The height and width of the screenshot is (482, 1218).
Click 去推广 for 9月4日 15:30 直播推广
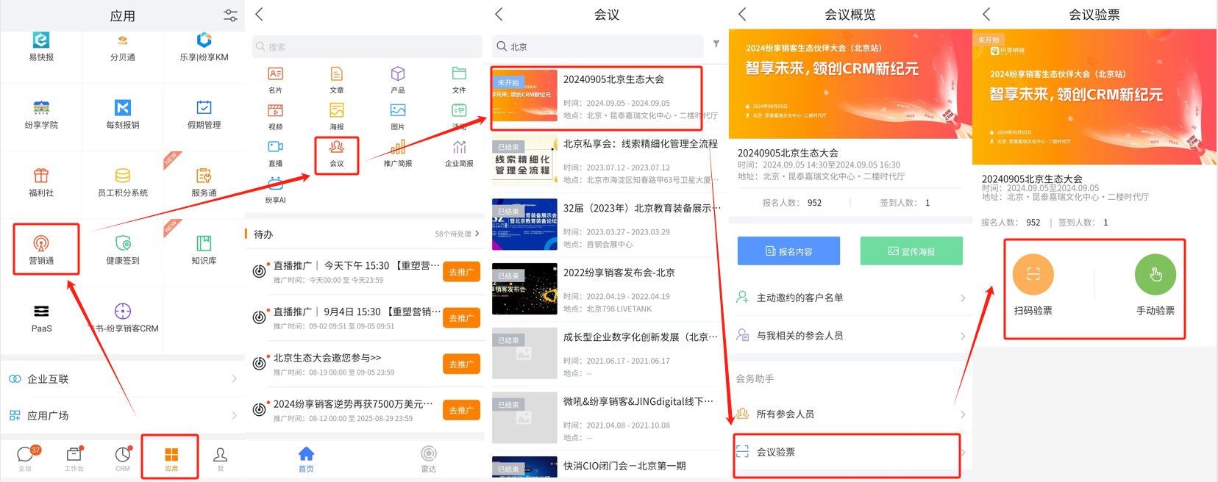[461, 318]
